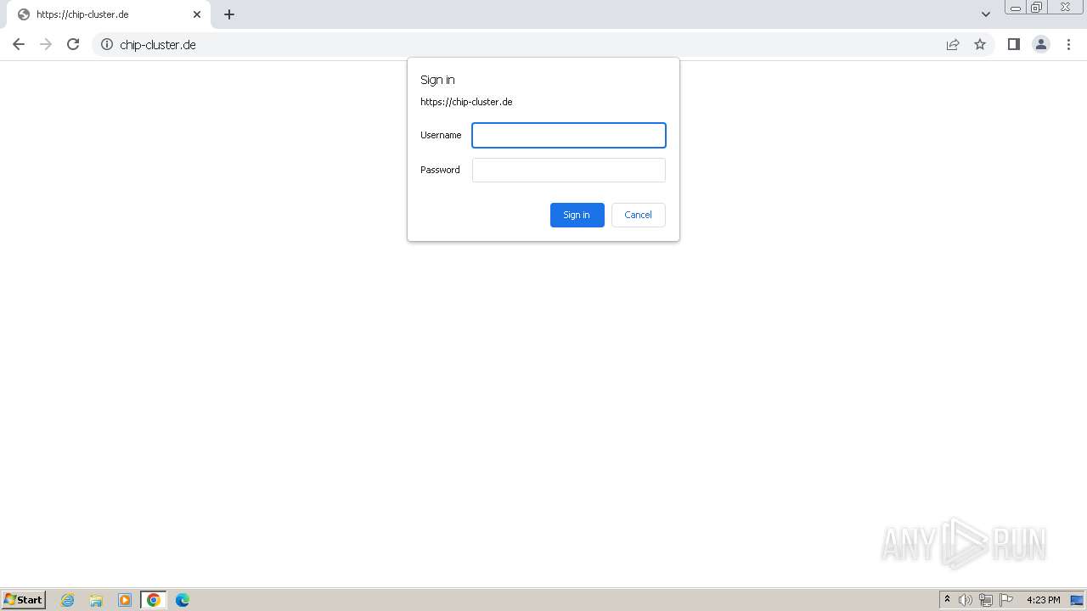Open the network tray icon

coord(986,600)
